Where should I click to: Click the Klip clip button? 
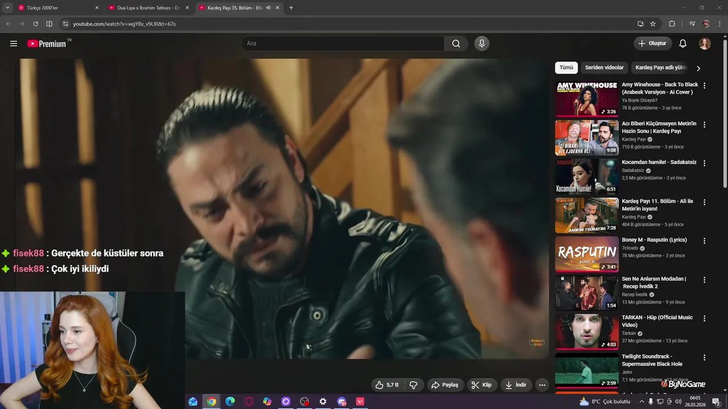(482, 385)
